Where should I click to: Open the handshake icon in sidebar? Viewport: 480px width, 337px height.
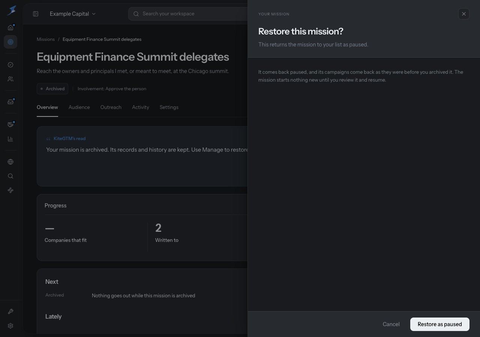point(10,125)
